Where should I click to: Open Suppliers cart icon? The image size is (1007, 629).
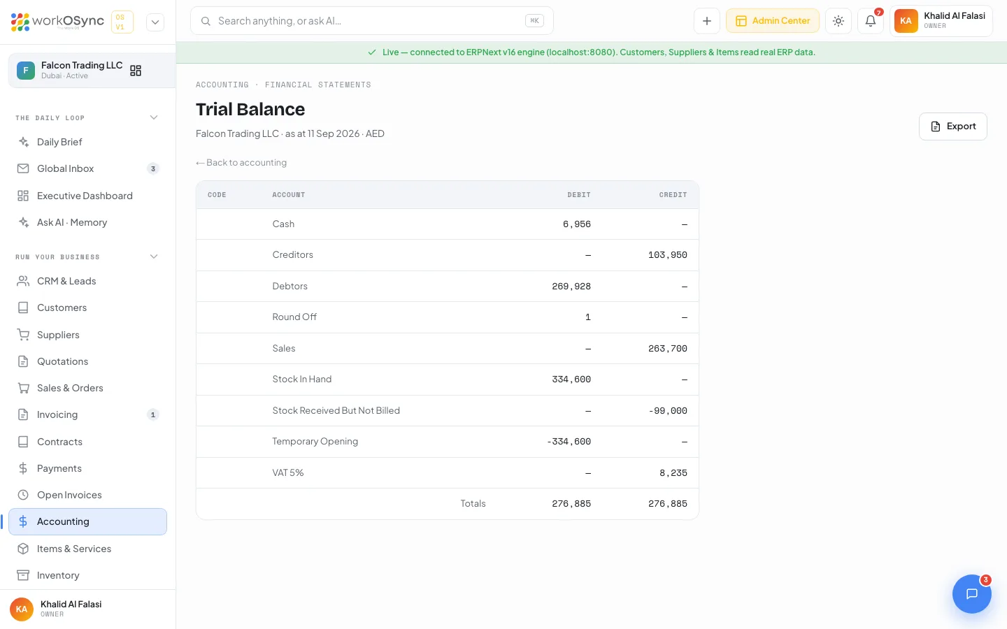(x=23, y=335)
